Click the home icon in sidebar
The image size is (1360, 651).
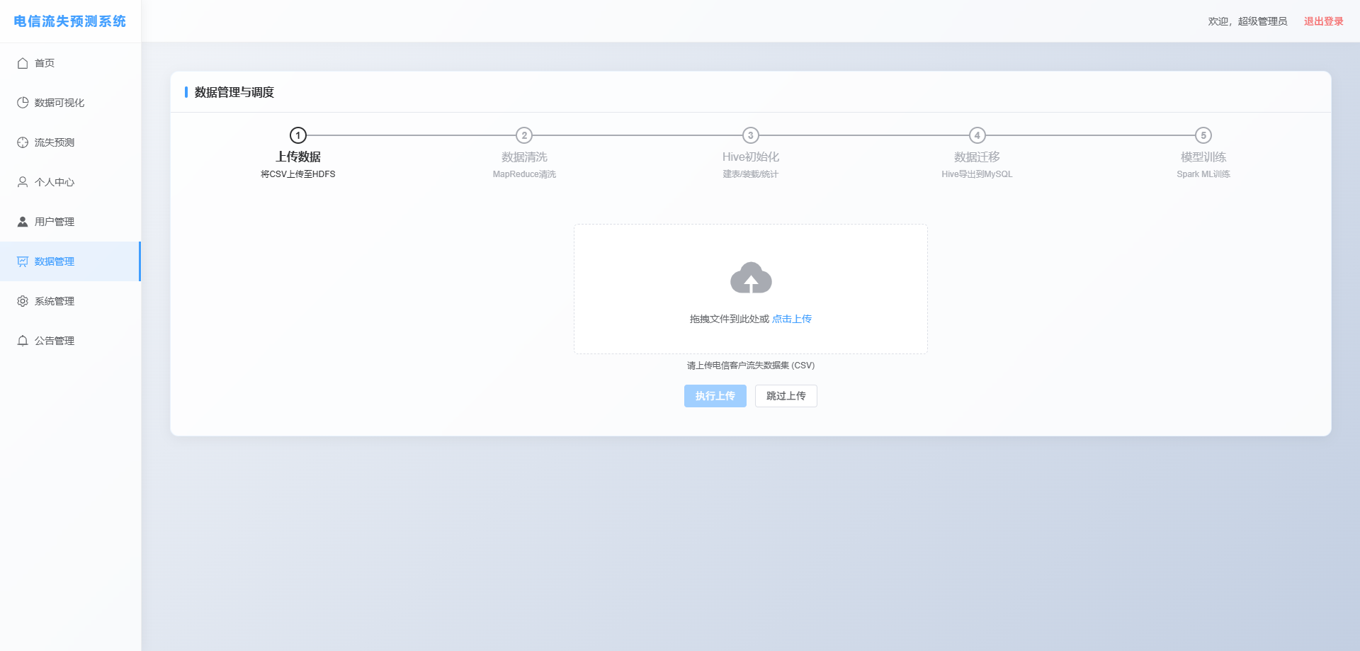coord(23,63)
